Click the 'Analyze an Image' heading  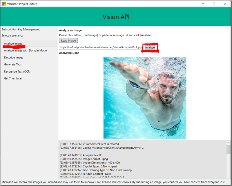pos(70,30)
